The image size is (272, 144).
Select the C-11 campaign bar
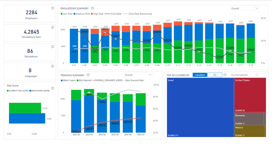(178, 42)
